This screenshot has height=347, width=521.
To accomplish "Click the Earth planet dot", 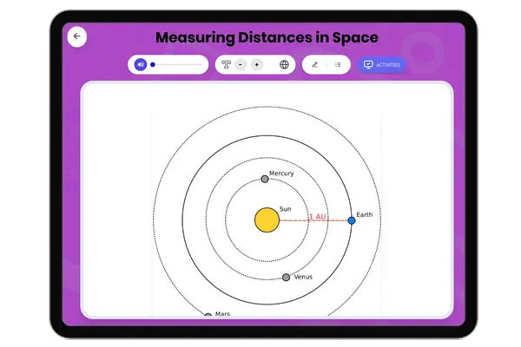I will [352, 220].
